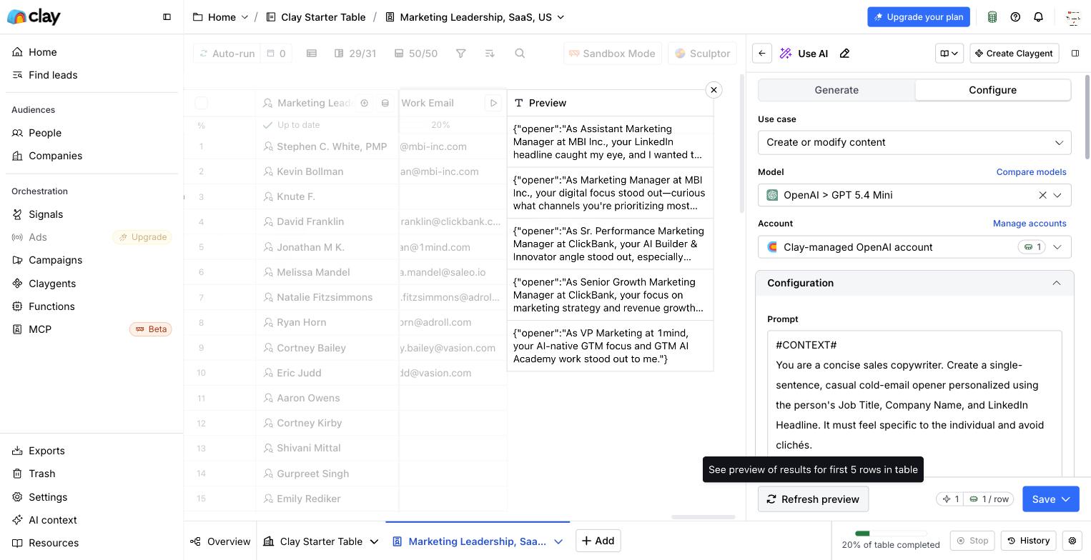The height and width of the screenshot is (560, 1091).
Task: Toggle the select-all rows checkbox
Action: click(202, 103)
